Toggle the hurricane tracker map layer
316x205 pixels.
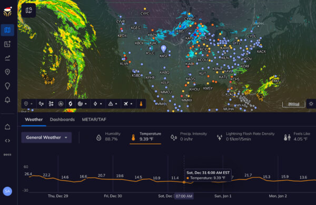(71, 104)
